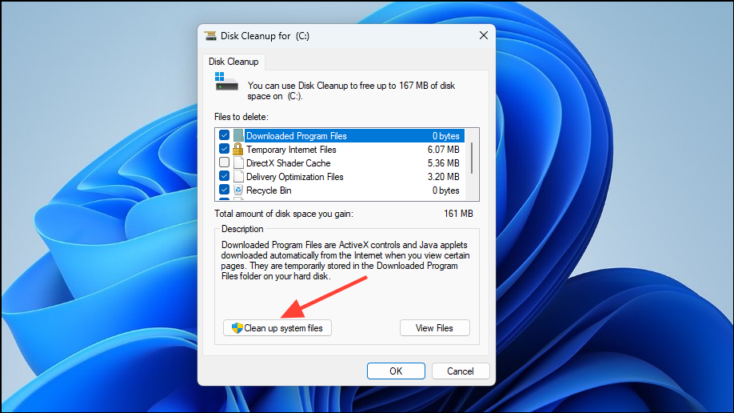
Task: Select the Disk Cleanup tab
Action: pos(233,62)
